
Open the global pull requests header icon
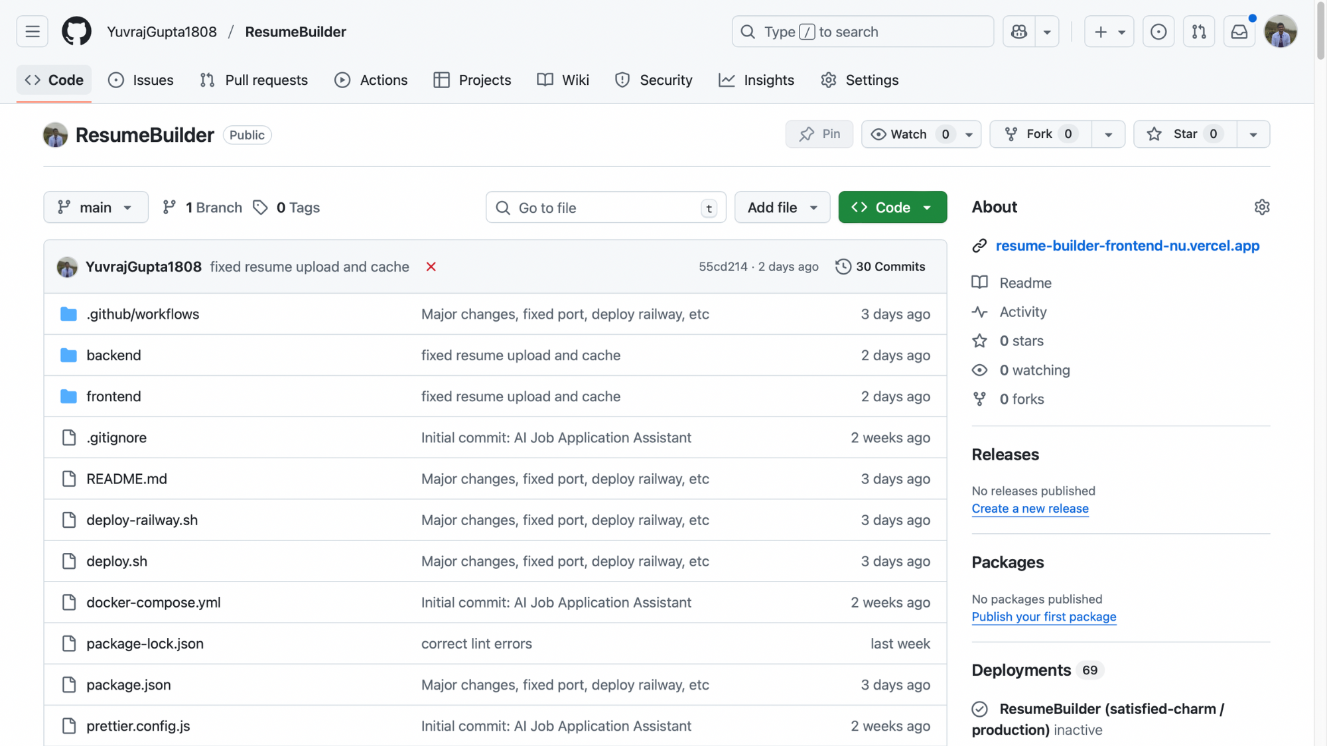[x=1199, y=32]
